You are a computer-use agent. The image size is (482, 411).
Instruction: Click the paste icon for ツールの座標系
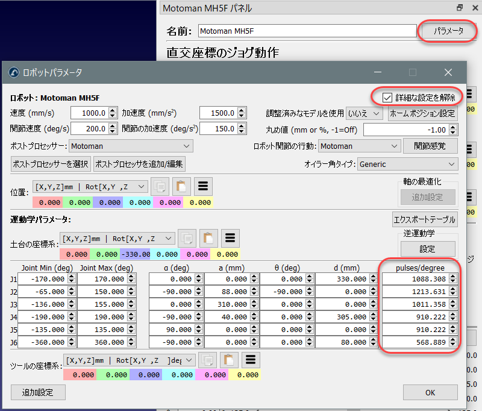(x=229, y=360)
